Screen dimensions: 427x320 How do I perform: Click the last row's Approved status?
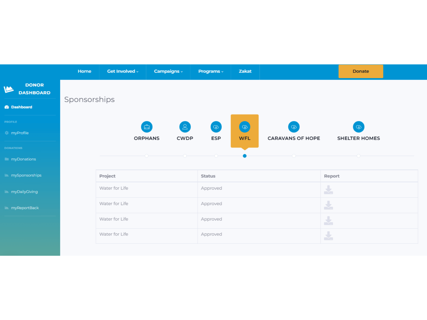pos(211,234)
